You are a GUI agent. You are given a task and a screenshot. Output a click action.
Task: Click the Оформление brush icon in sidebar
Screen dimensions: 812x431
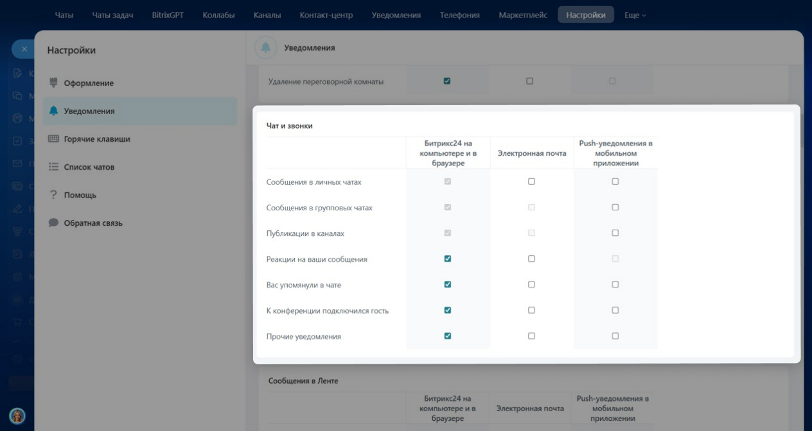tap(53, 83)
